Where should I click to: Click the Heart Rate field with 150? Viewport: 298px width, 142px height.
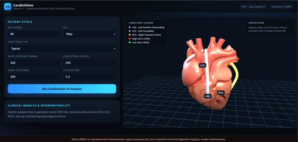(34, 77)
